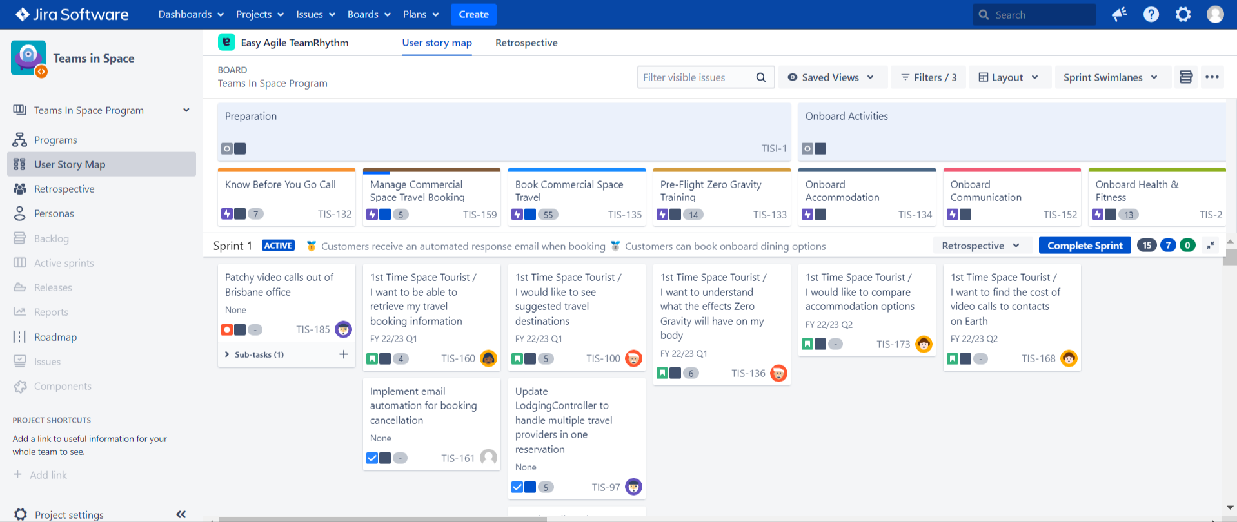Switch to the User story map tab
The height and width of the screenshot is (522, 1237).
coord(437,43)
